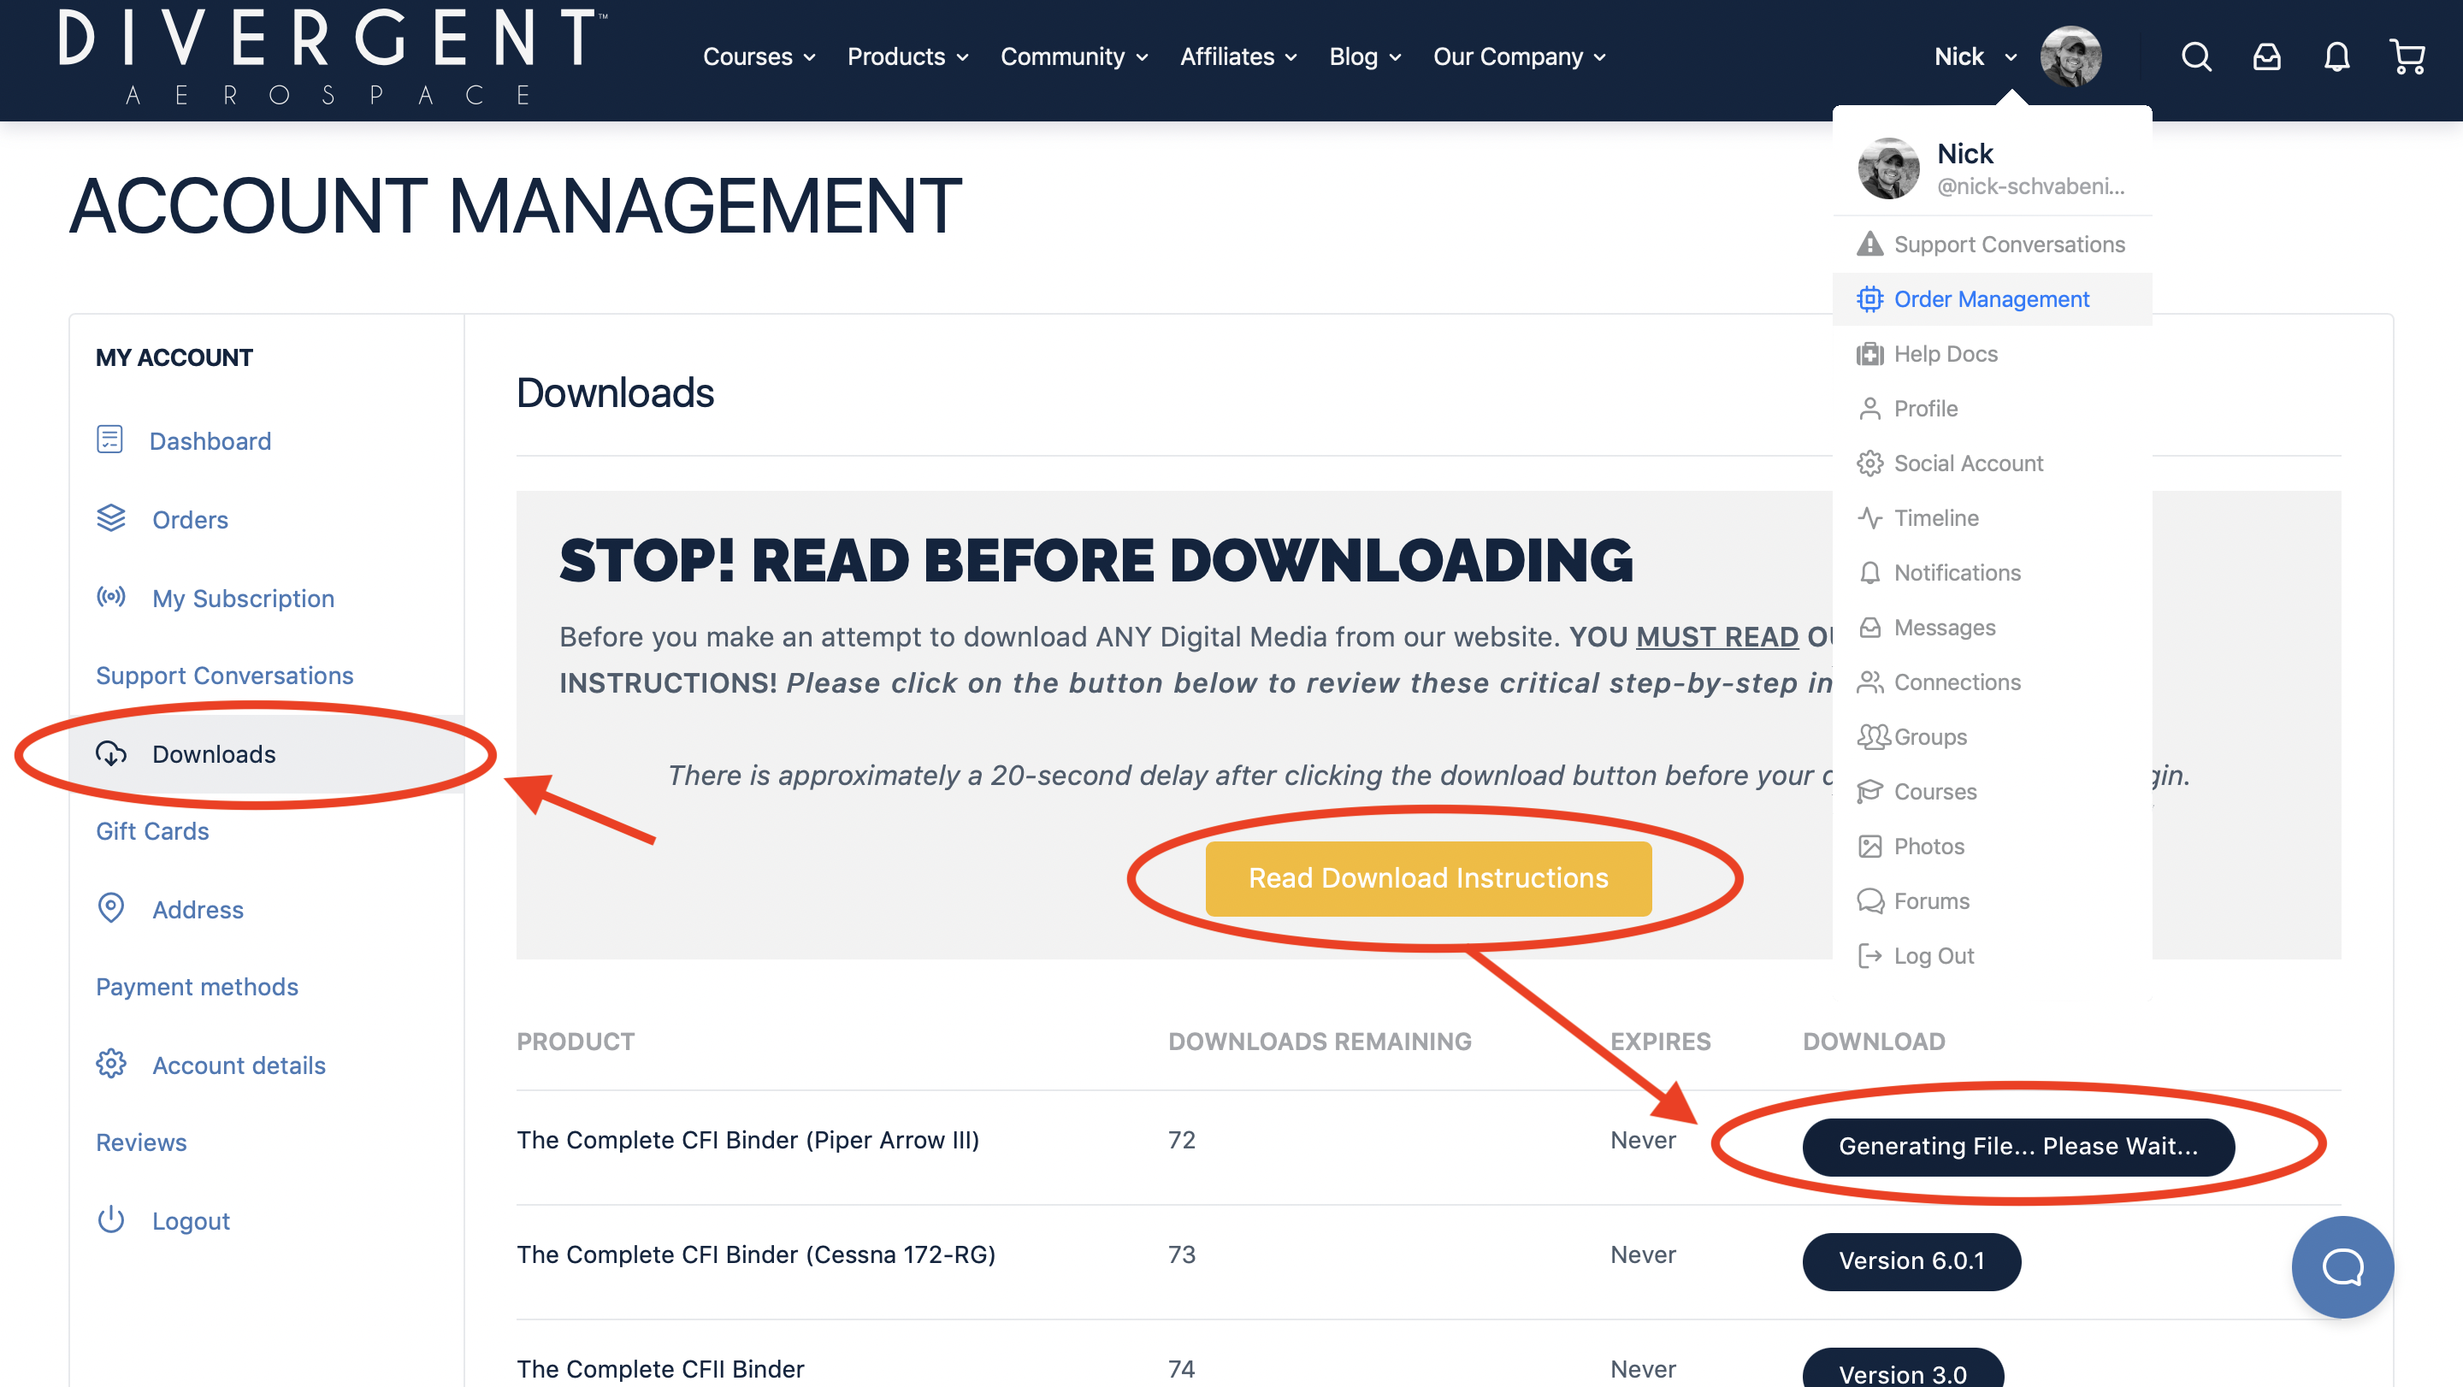Open Forums from the user menu
Screen dimensions: 2463x1387
point(1931,901)
